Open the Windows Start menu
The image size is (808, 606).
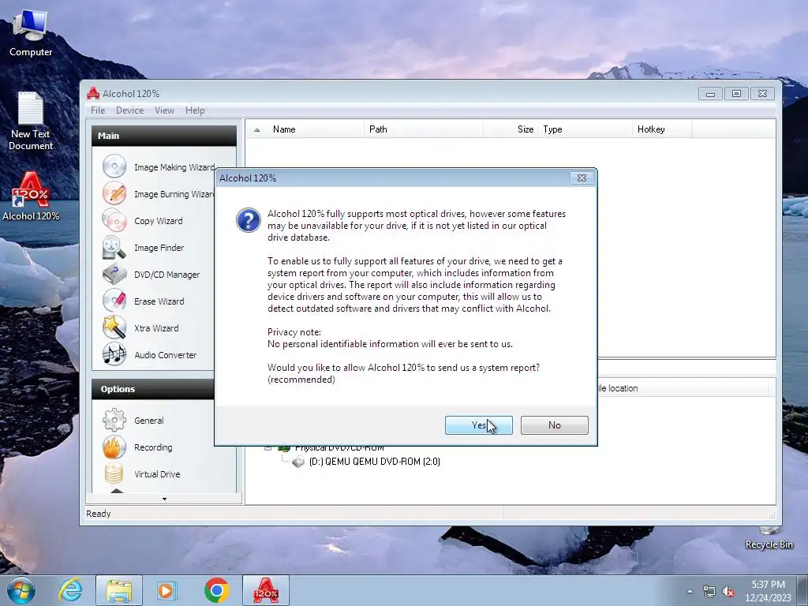[21, 590]
